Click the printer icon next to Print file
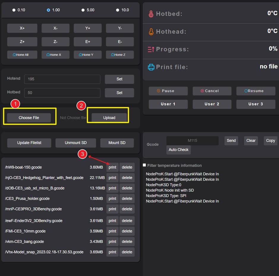The width and height of the screenshot is (279, 276). [151, 67]
